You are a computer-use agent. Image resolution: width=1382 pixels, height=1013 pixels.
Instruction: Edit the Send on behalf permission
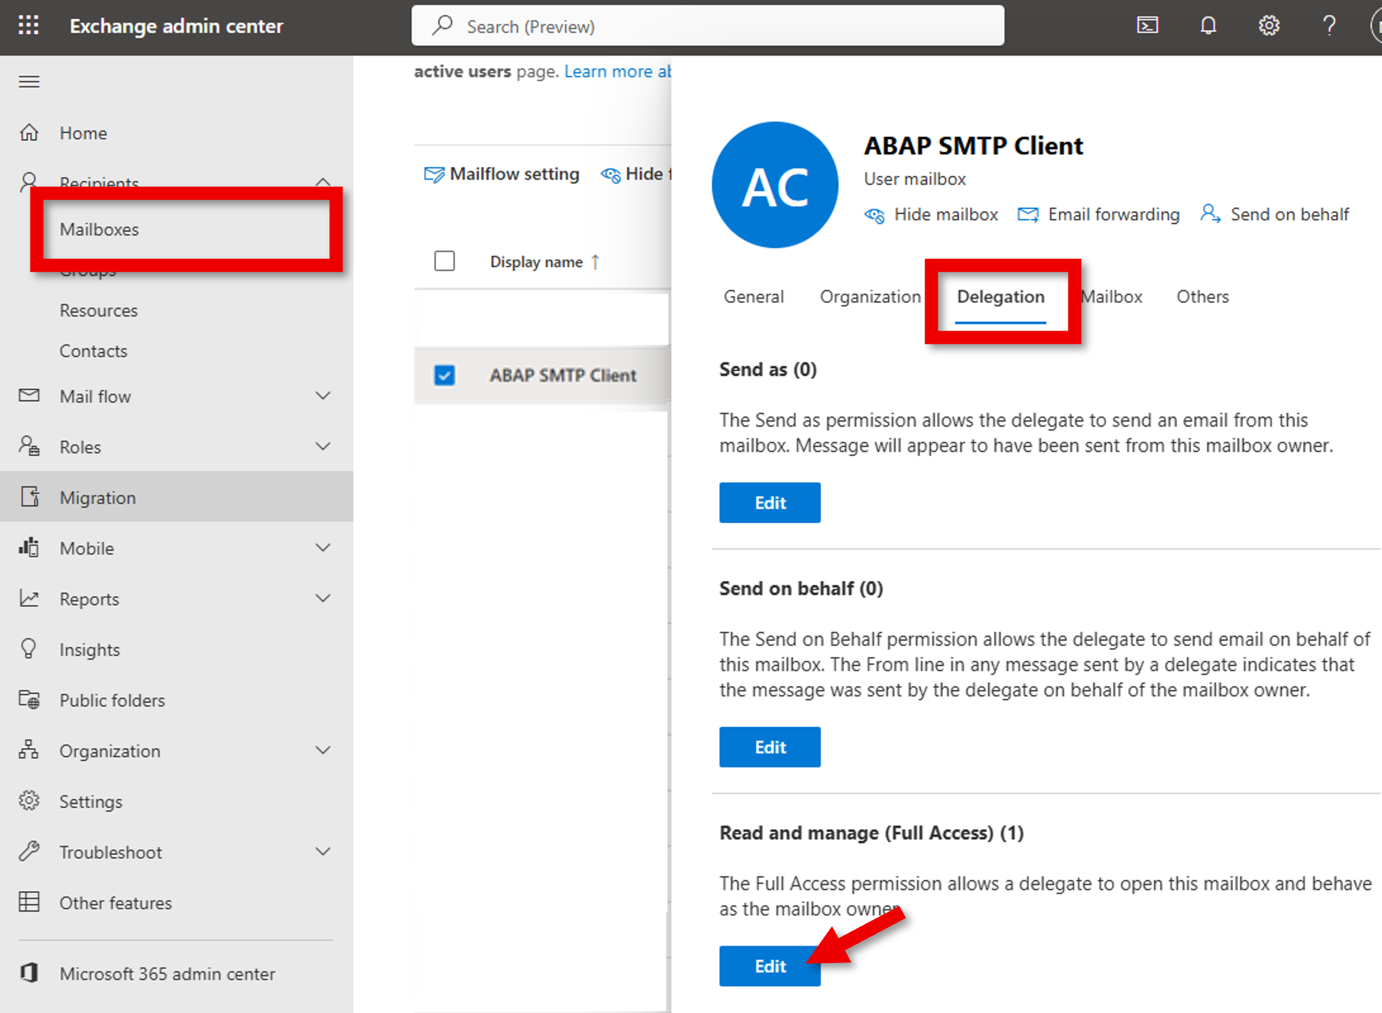pos(770,747)
